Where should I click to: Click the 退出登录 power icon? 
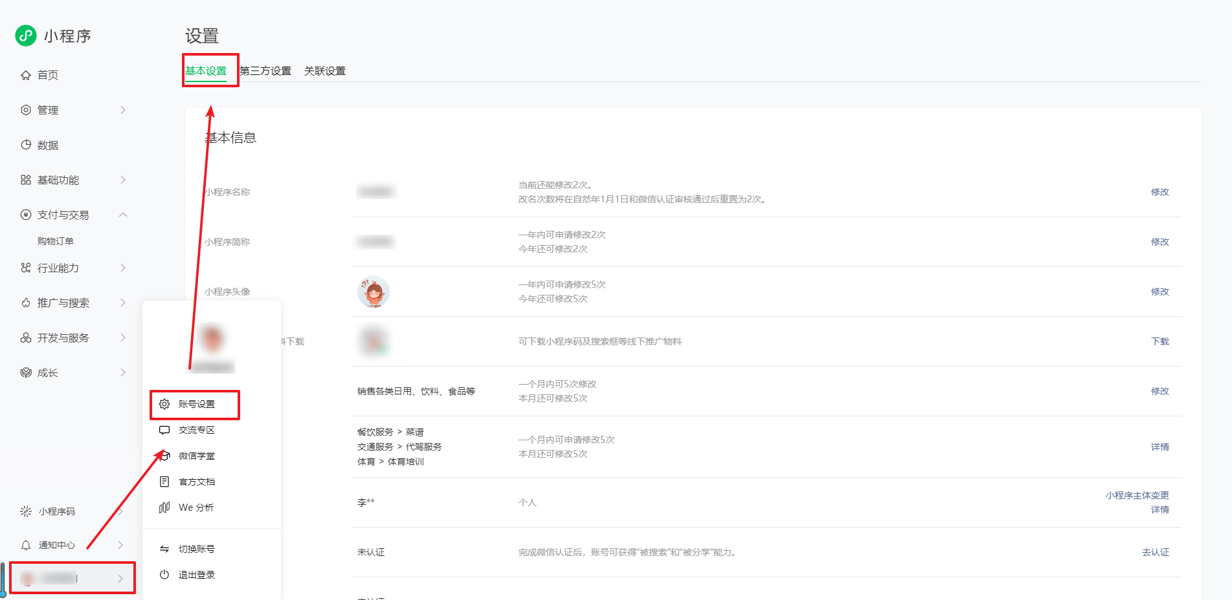point(164,575)
